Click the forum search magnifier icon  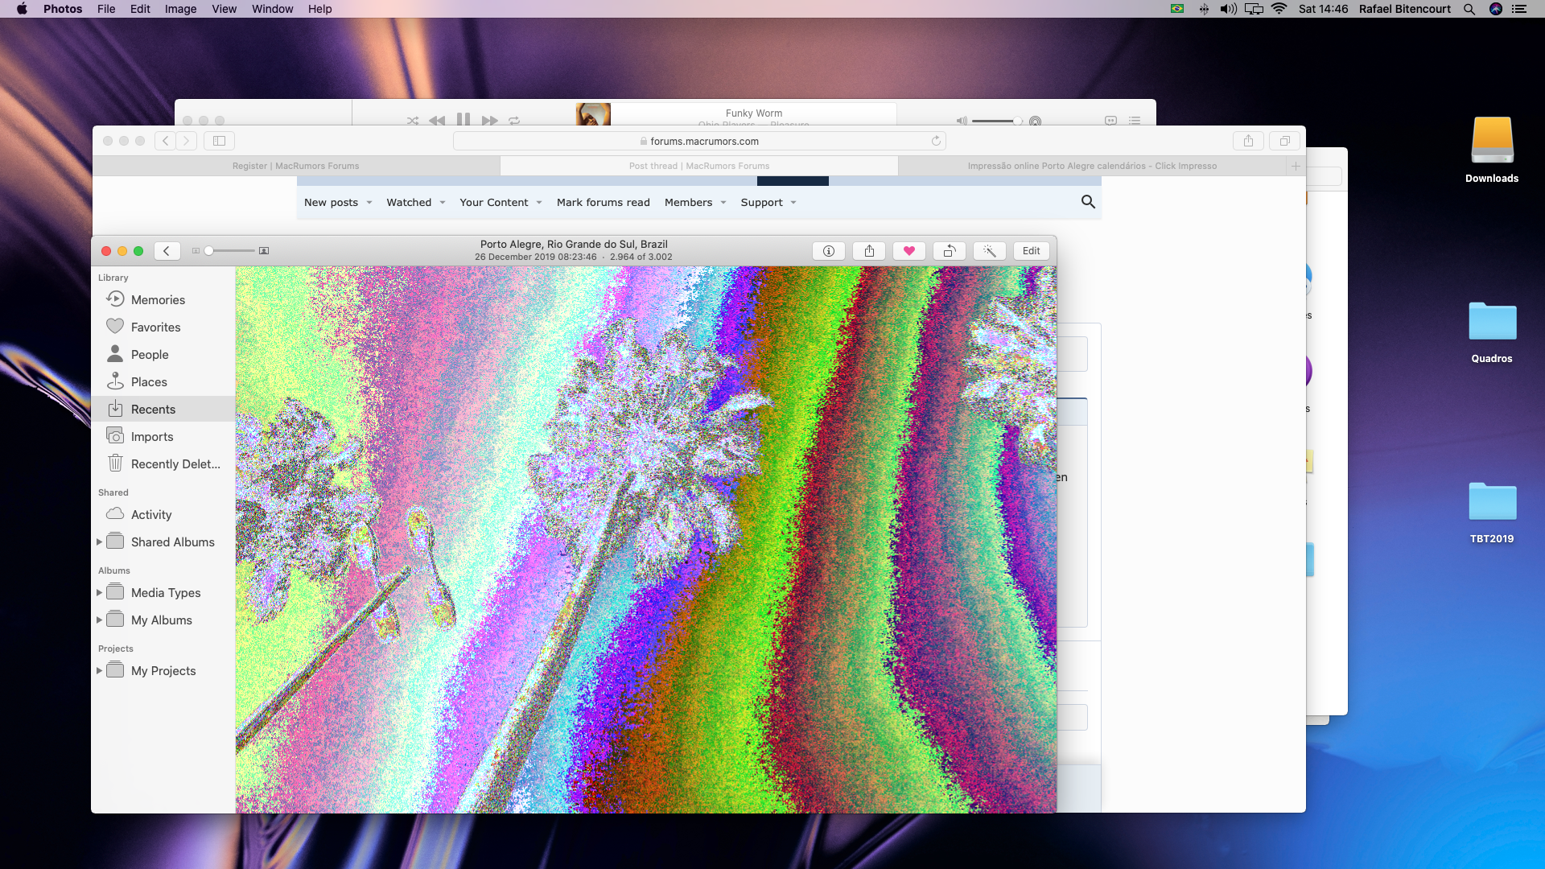1088,202
